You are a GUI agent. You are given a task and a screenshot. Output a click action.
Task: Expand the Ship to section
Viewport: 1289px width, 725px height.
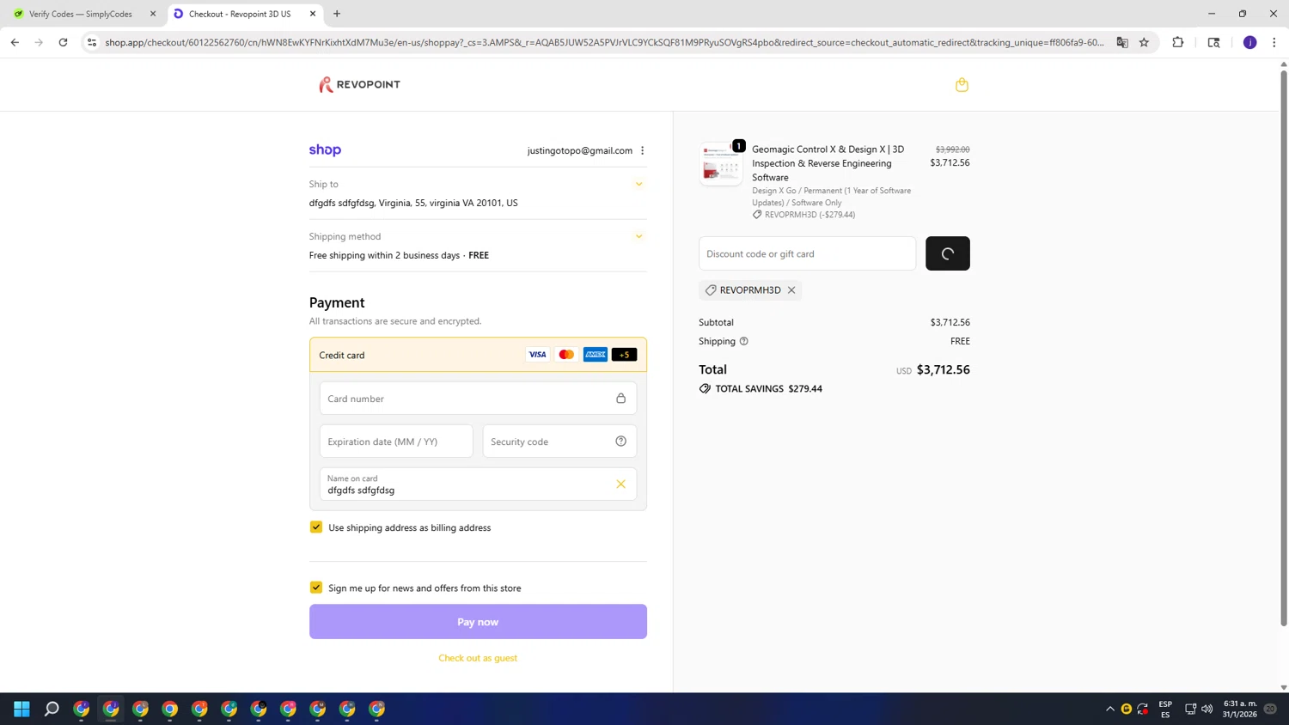638,184
